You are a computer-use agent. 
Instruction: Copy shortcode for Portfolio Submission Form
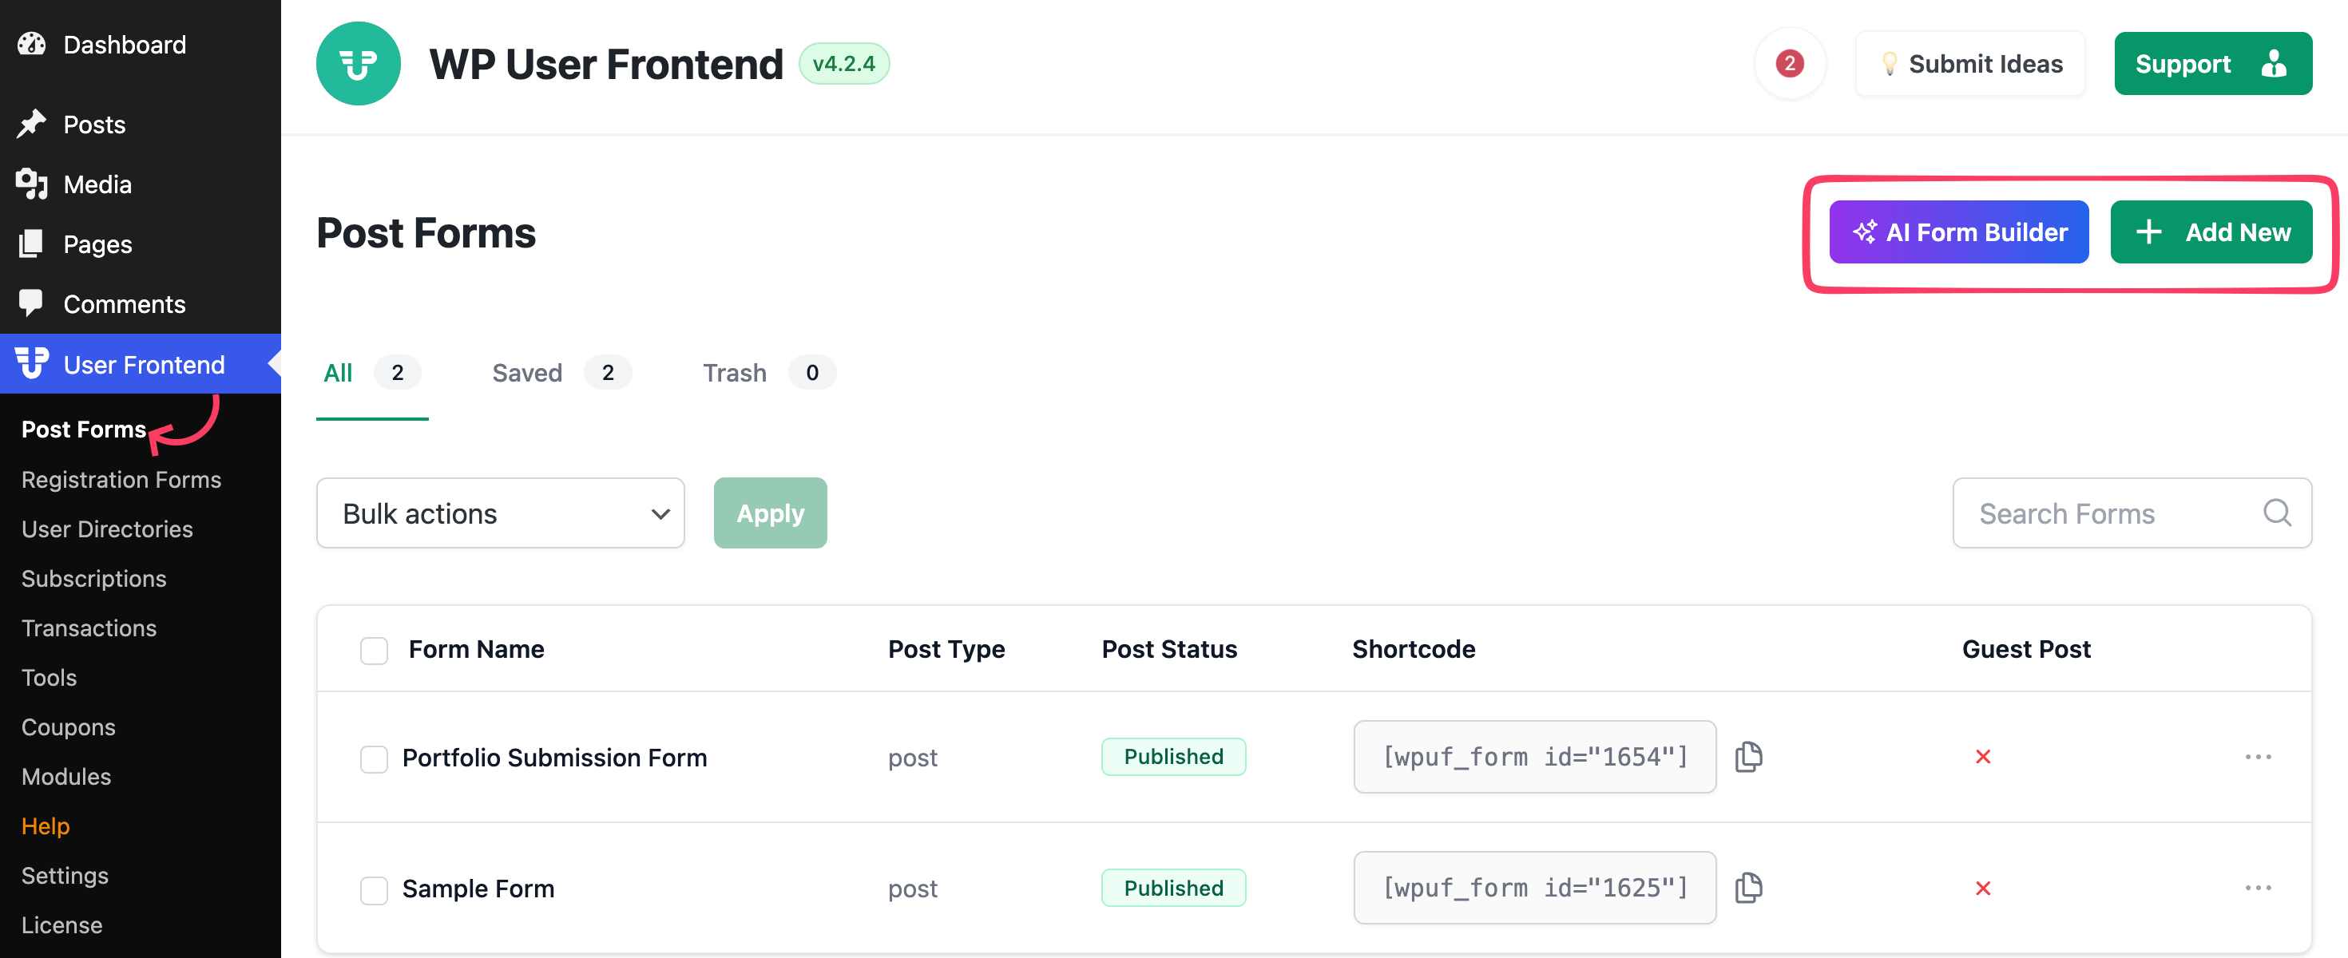point(1750,757)
